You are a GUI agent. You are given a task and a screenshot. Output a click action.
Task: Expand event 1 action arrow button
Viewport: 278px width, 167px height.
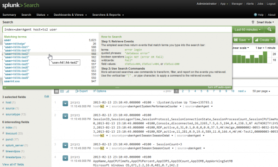pos(65,103)
